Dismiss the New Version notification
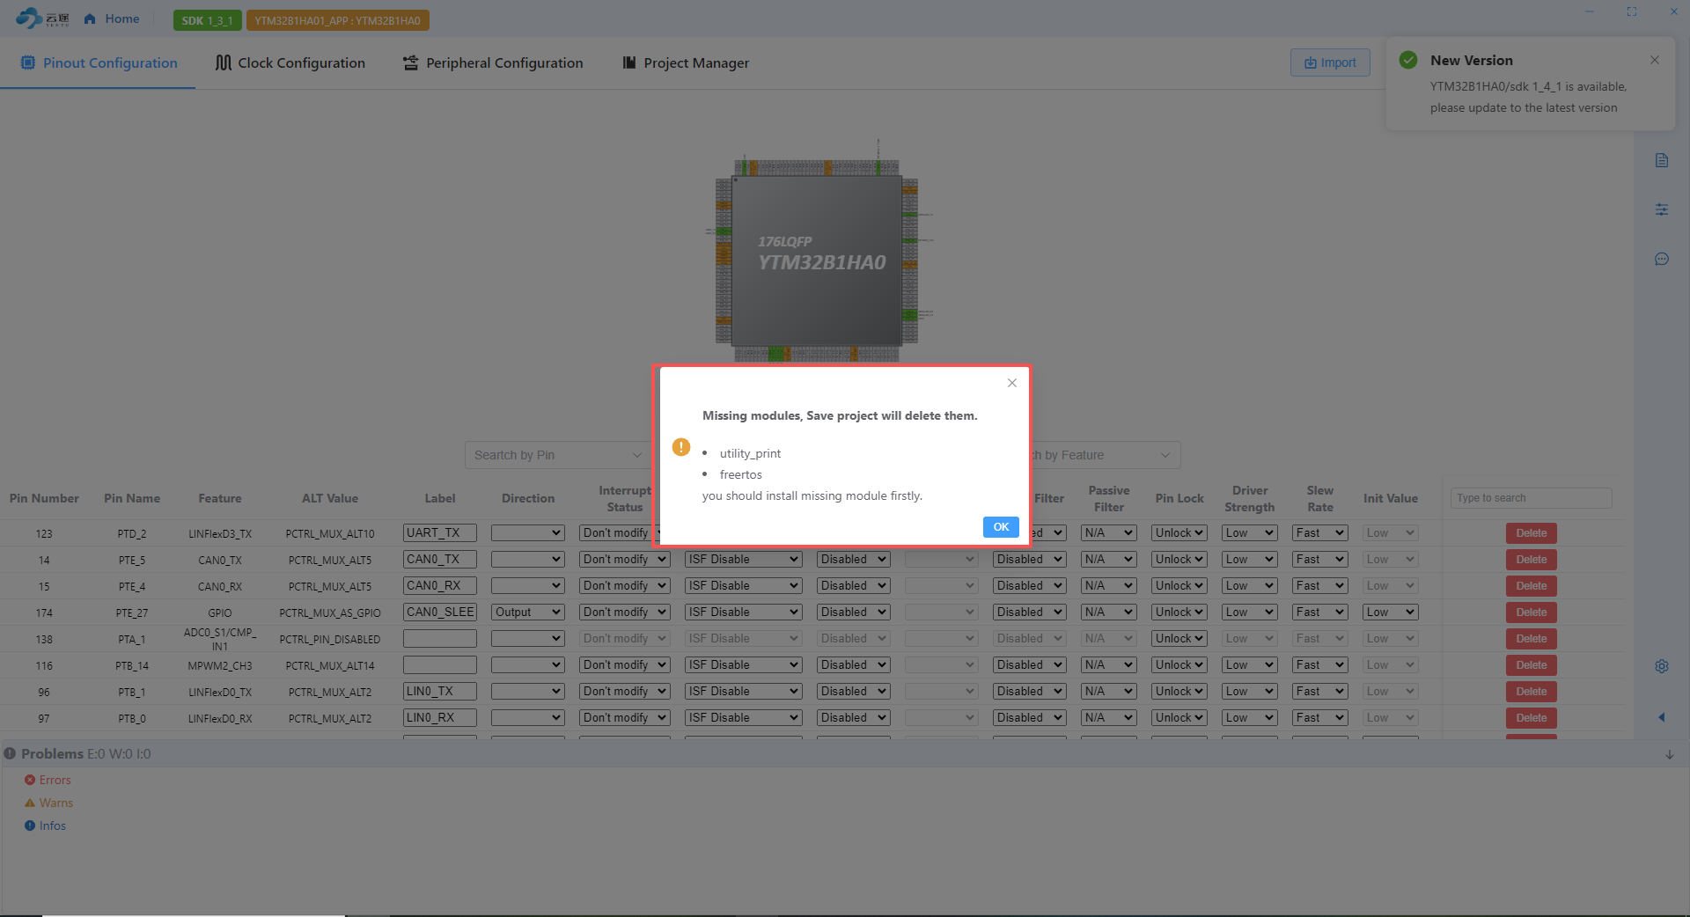Viewport: 1690px width, 917px height. coord(1655,60)
